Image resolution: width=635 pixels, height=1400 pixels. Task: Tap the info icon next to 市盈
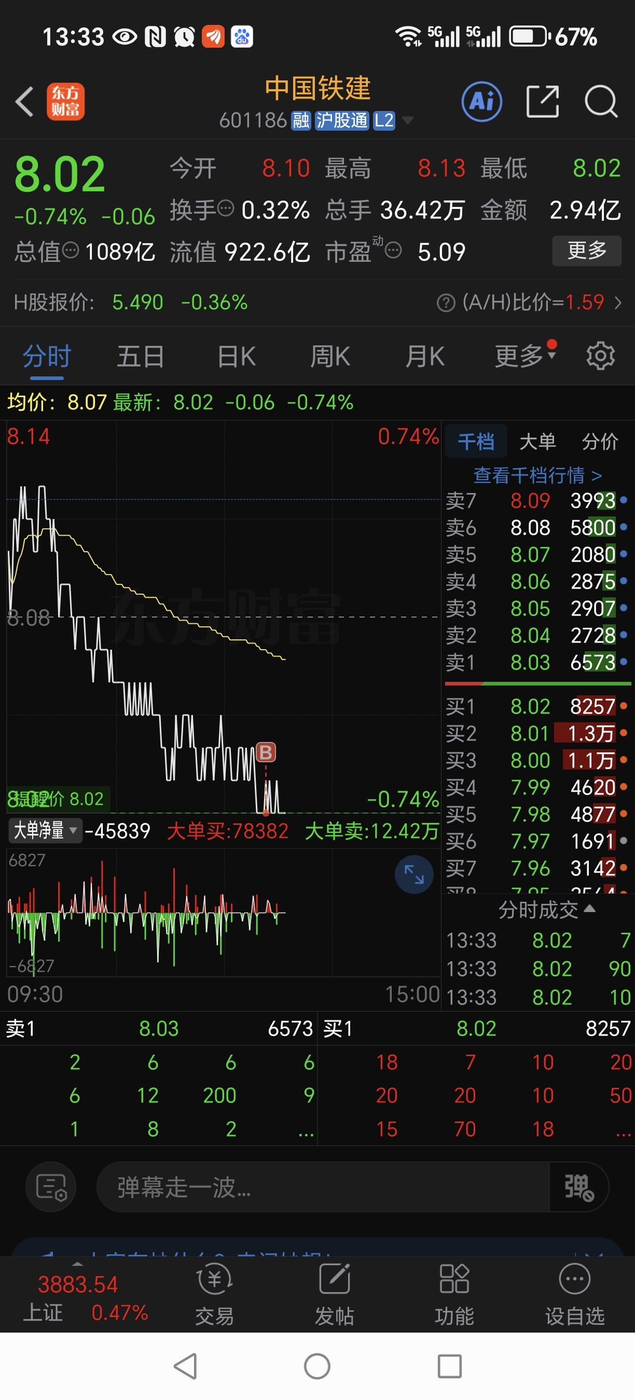point(393,250)
